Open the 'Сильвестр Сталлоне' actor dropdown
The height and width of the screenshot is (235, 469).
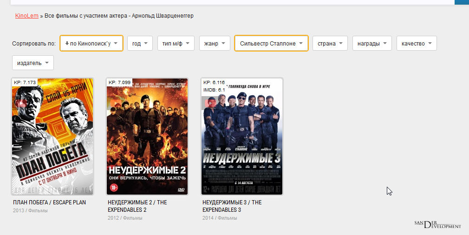tap(271, 43)
